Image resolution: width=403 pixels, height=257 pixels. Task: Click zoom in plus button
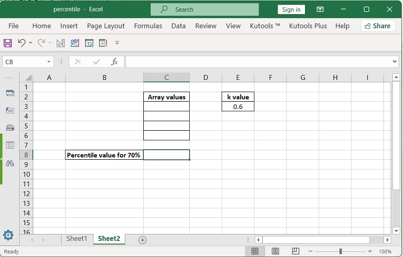(x=370, y=251)
